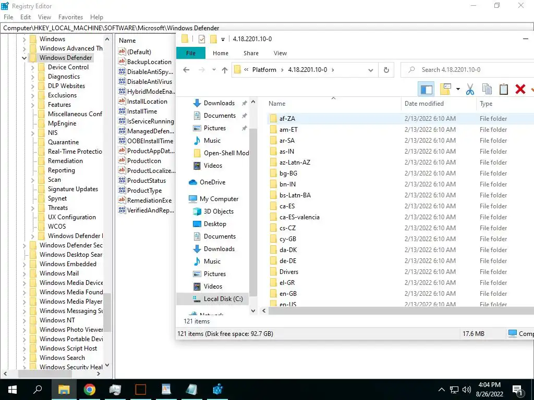Image resolution: width=534 pixels, height=400 pixels.
Task: Click the registry tree vertical scrollbar thumb
Action: click(x=107, y=312)
